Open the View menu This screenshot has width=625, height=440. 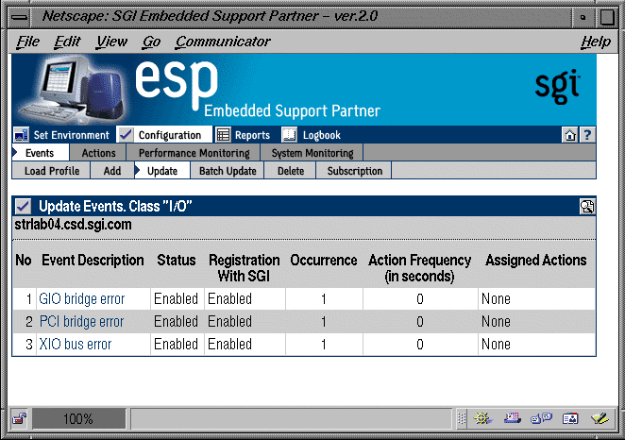(x=111, y=42)
